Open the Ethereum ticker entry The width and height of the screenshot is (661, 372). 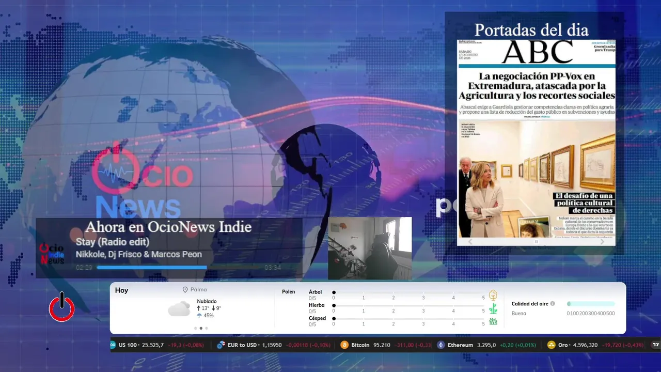point(486,345)
